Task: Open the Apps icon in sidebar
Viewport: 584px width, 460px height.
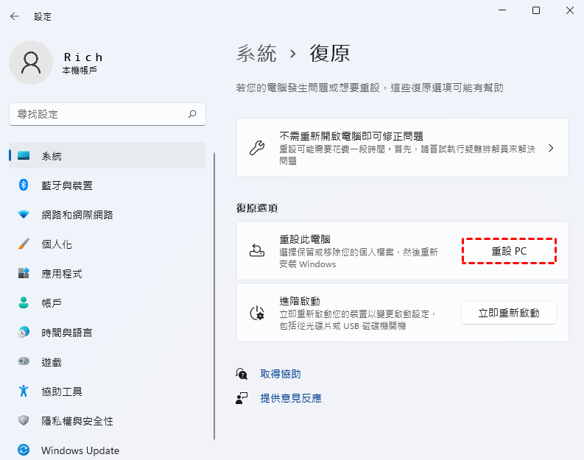Action: tap(24, 274)
